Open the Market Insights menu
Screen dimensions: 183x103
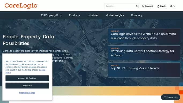(x=115, y=15)
